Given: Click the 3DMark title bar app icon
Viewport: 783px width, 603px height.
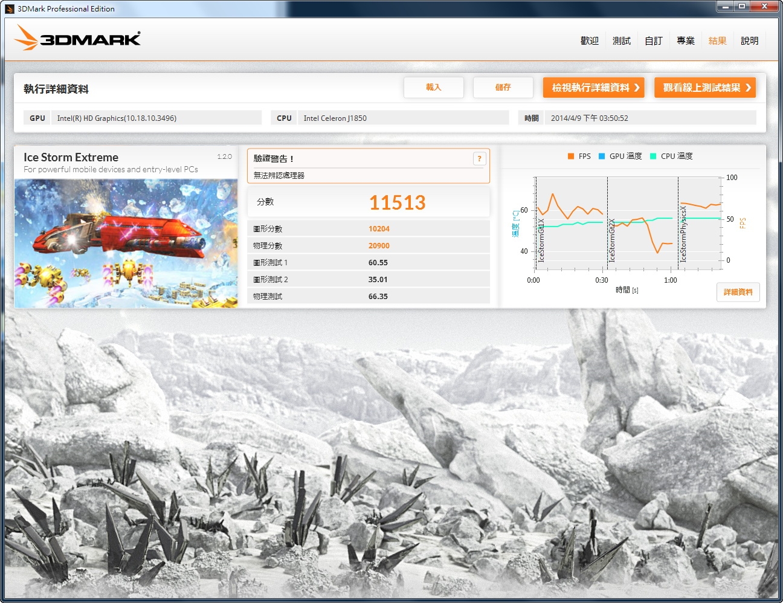Looking at the screenshot, I should click(x=9, y=8).
